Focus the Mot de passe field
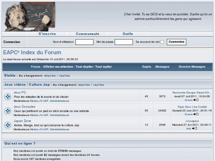This screenshot has width=215, height=161. click(x=124, y=42)
